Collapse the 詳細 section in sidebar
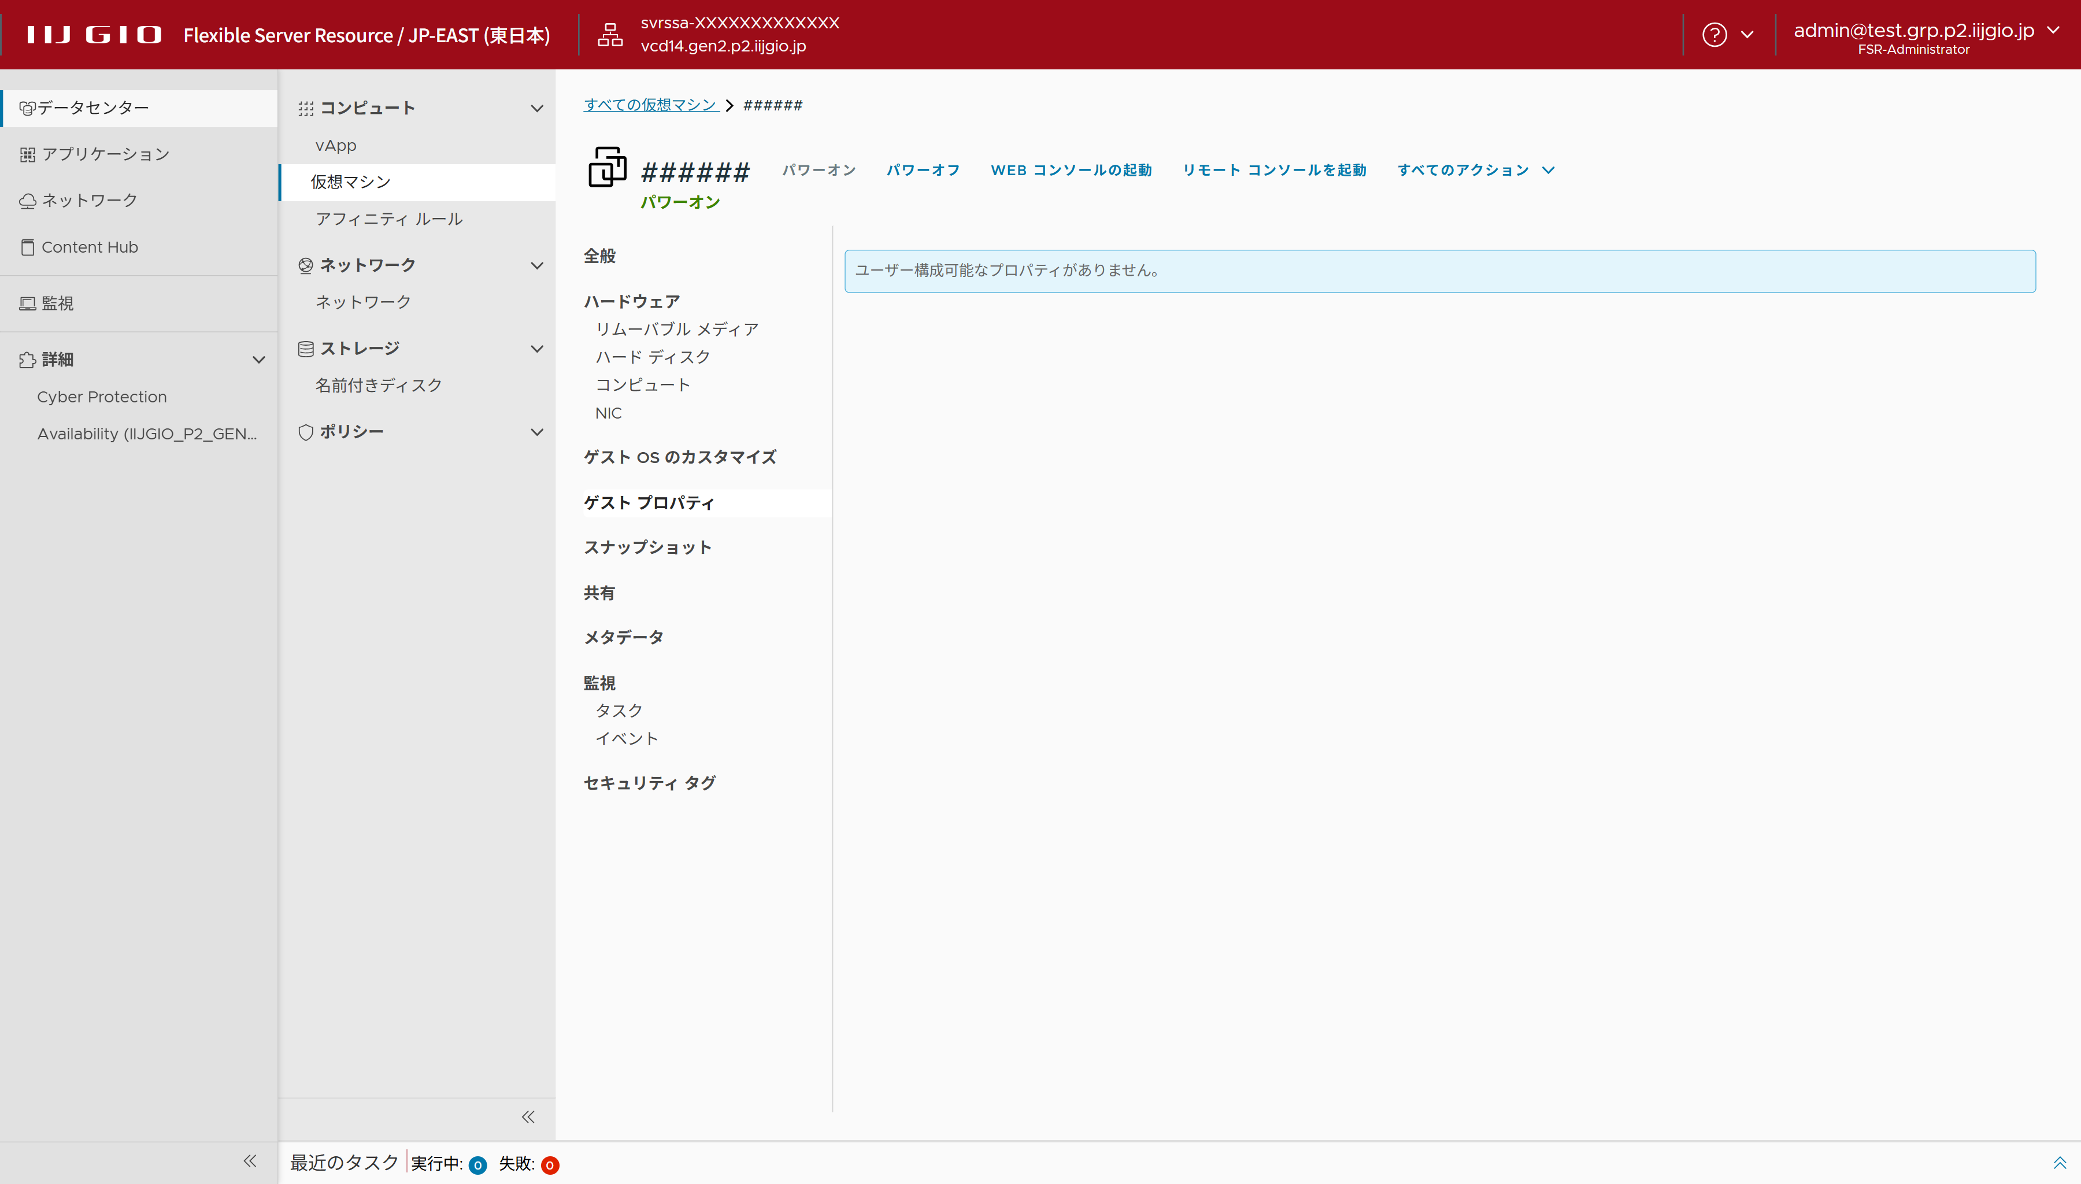This screenshot has width=2081, height=1184. (258, 360)
